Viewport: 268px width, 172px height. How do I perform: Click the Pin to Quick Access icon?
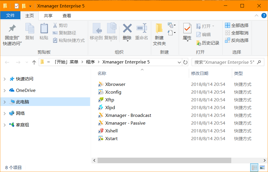point(12,28)
